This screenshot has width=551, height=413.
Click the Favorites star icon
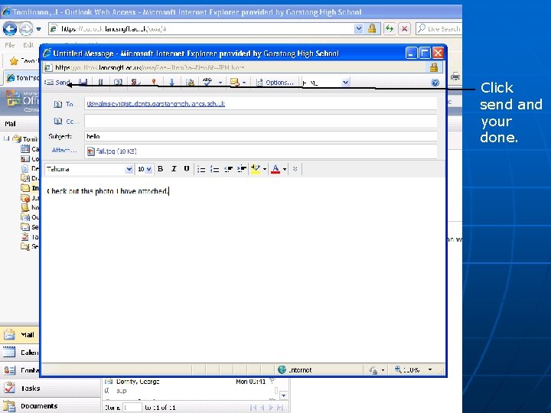14,61
